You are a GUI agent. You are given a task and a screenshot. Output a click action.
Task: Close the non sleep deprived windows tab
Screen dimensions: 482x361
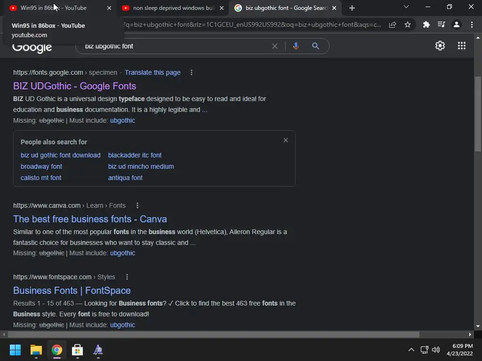[x=222, y=8]
